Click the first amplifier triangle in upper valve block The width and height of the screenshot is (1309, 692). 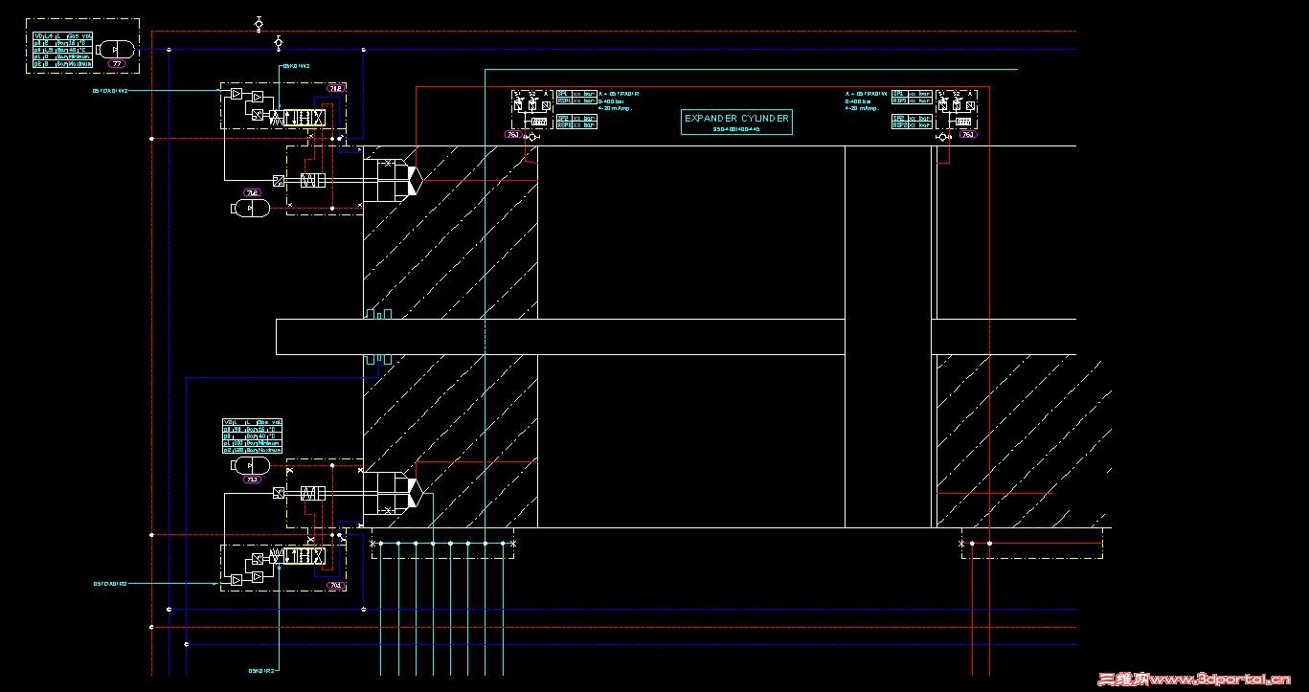pyautogui.click(x=236, y=95)
